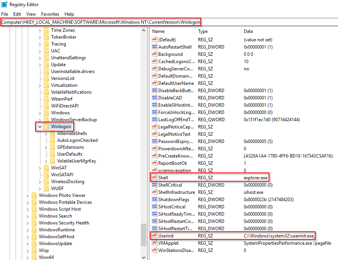This screenshot has height=260, width=338.
Task: Open the Favorites menu
Action: 50,14
